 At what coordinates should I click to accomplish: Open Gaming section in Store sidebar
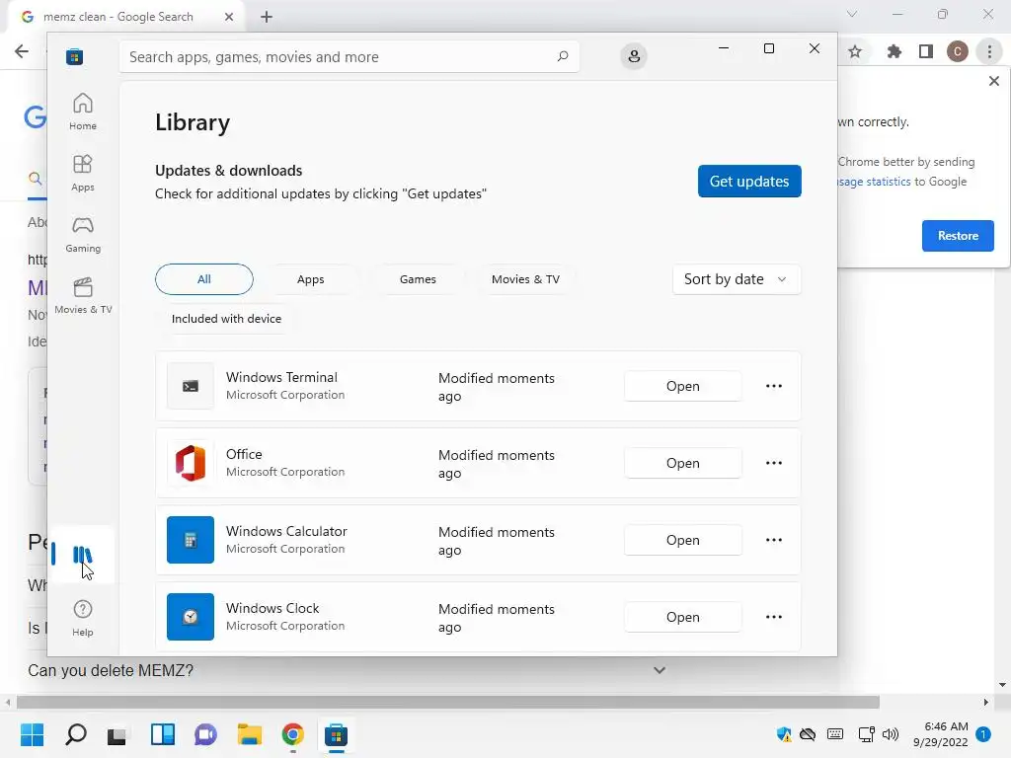coord(83,234)
